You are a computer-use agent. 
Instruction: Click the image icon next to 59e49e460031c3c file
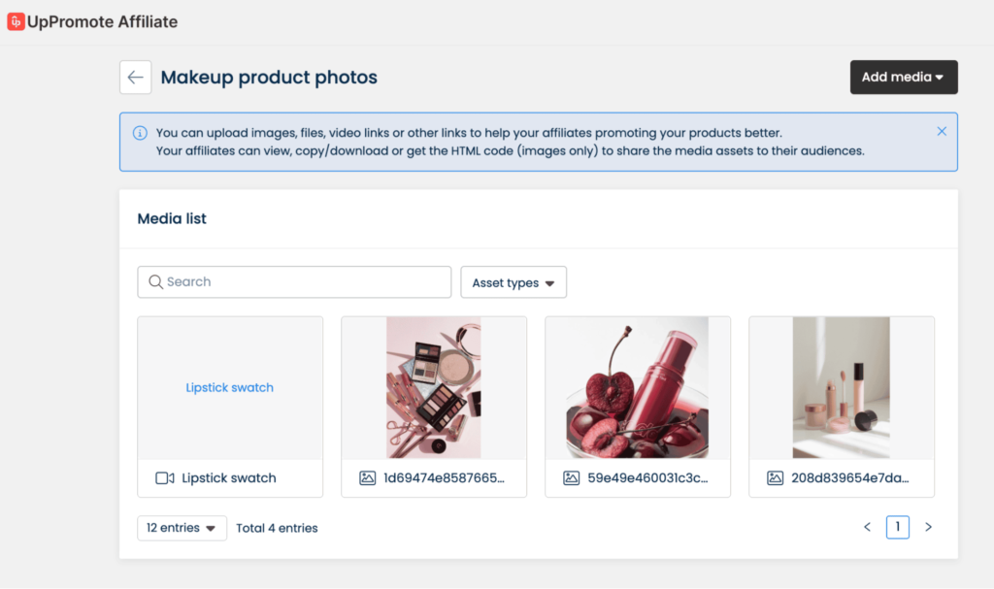coord(571,476)
